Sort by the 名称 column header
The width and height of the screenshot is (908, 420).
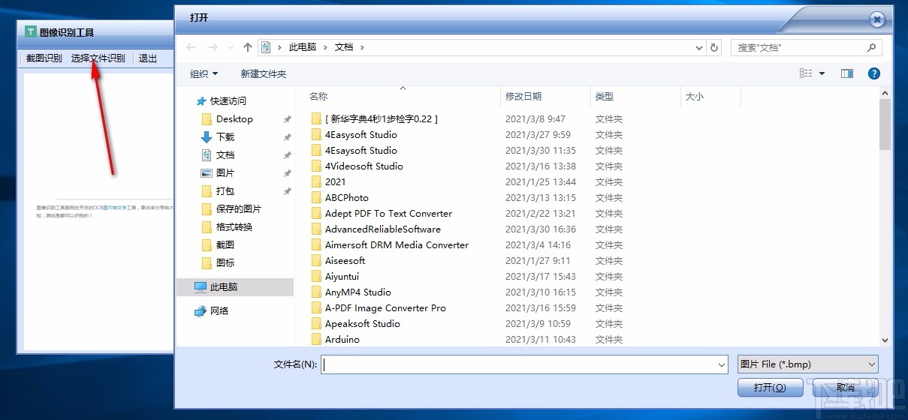[x=318, y=97]
